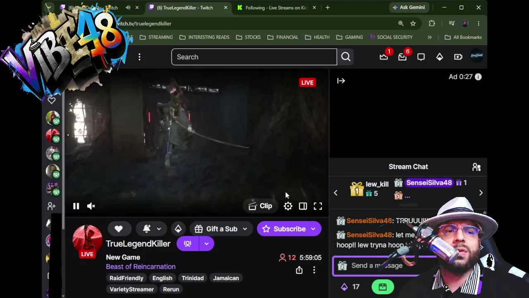Expand the Gift a Sub dropdown
The image size is (529, 298).
coord(245,229)
